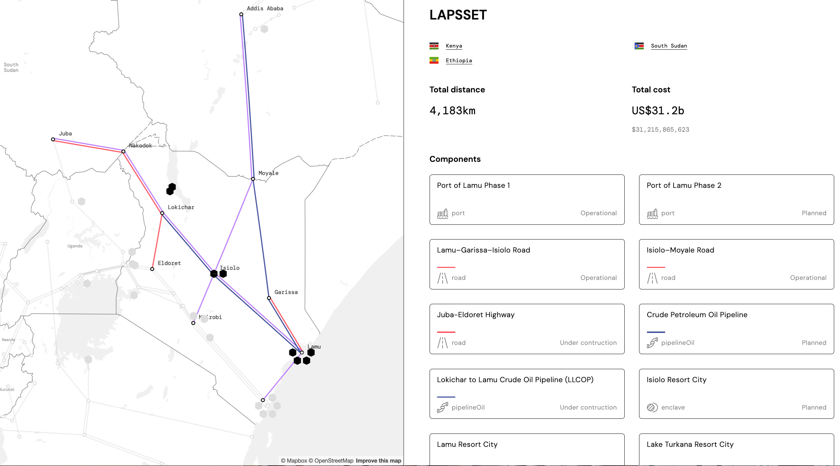Viewport: 840px width, 466px height.
Task: Open the South Sudan country link
Action: click(x=669, y=46)
